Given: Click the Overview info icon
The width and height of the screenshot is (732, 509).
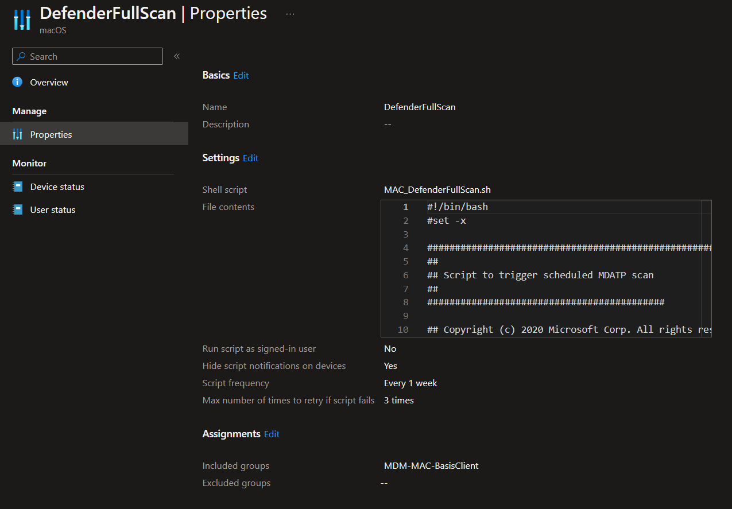Looking at the screenshot, I should (18, 82).
